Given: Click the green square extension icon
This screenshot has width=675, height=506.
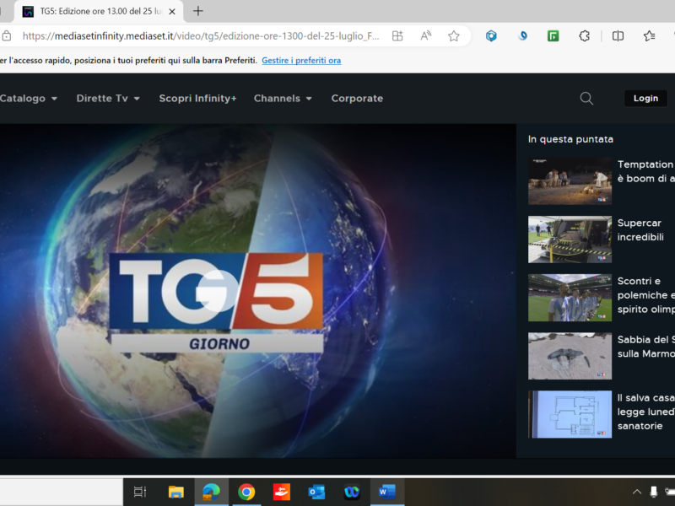Looking at the screenshot, I should 553,36.
